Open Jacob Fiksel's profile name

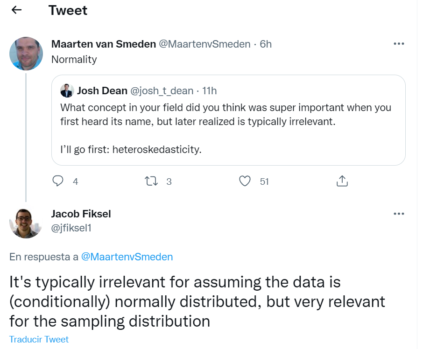coord(81,214)
